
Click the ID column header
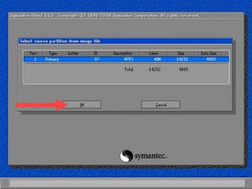coord(96,54)
